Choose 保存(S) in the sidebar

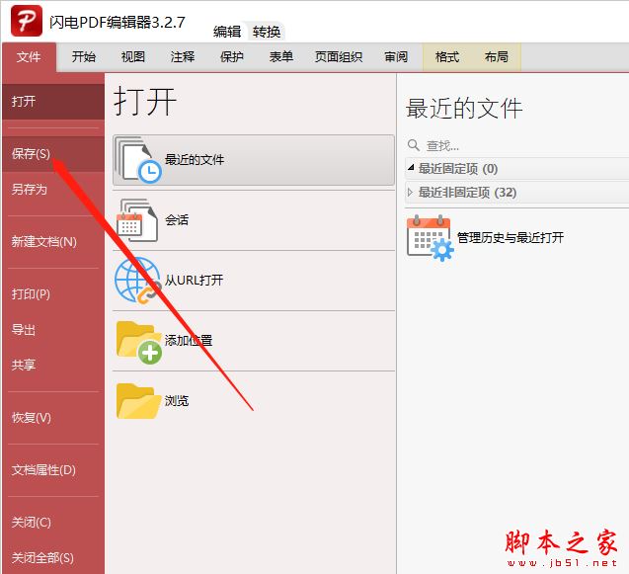point(53,154)
